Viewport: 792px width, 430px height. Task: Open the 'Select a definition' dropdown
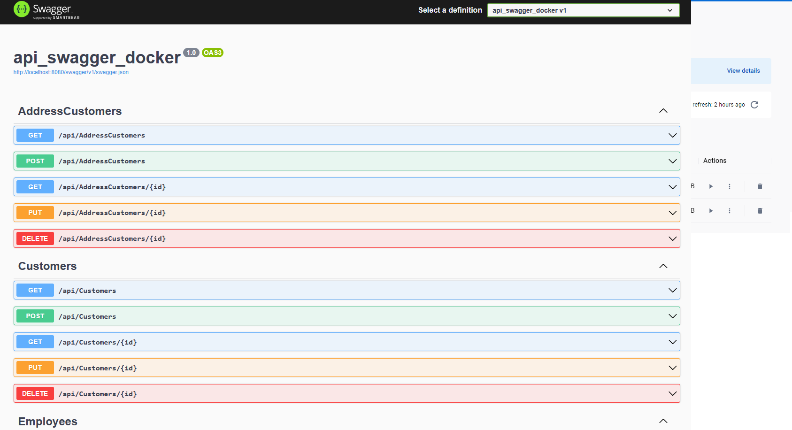point(583,10)
